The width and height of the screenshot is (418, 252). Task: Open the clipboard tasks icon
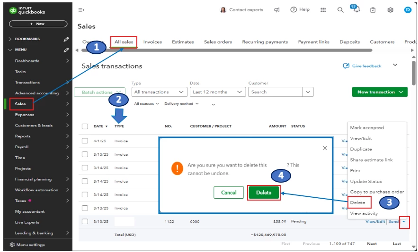[373, 10]
